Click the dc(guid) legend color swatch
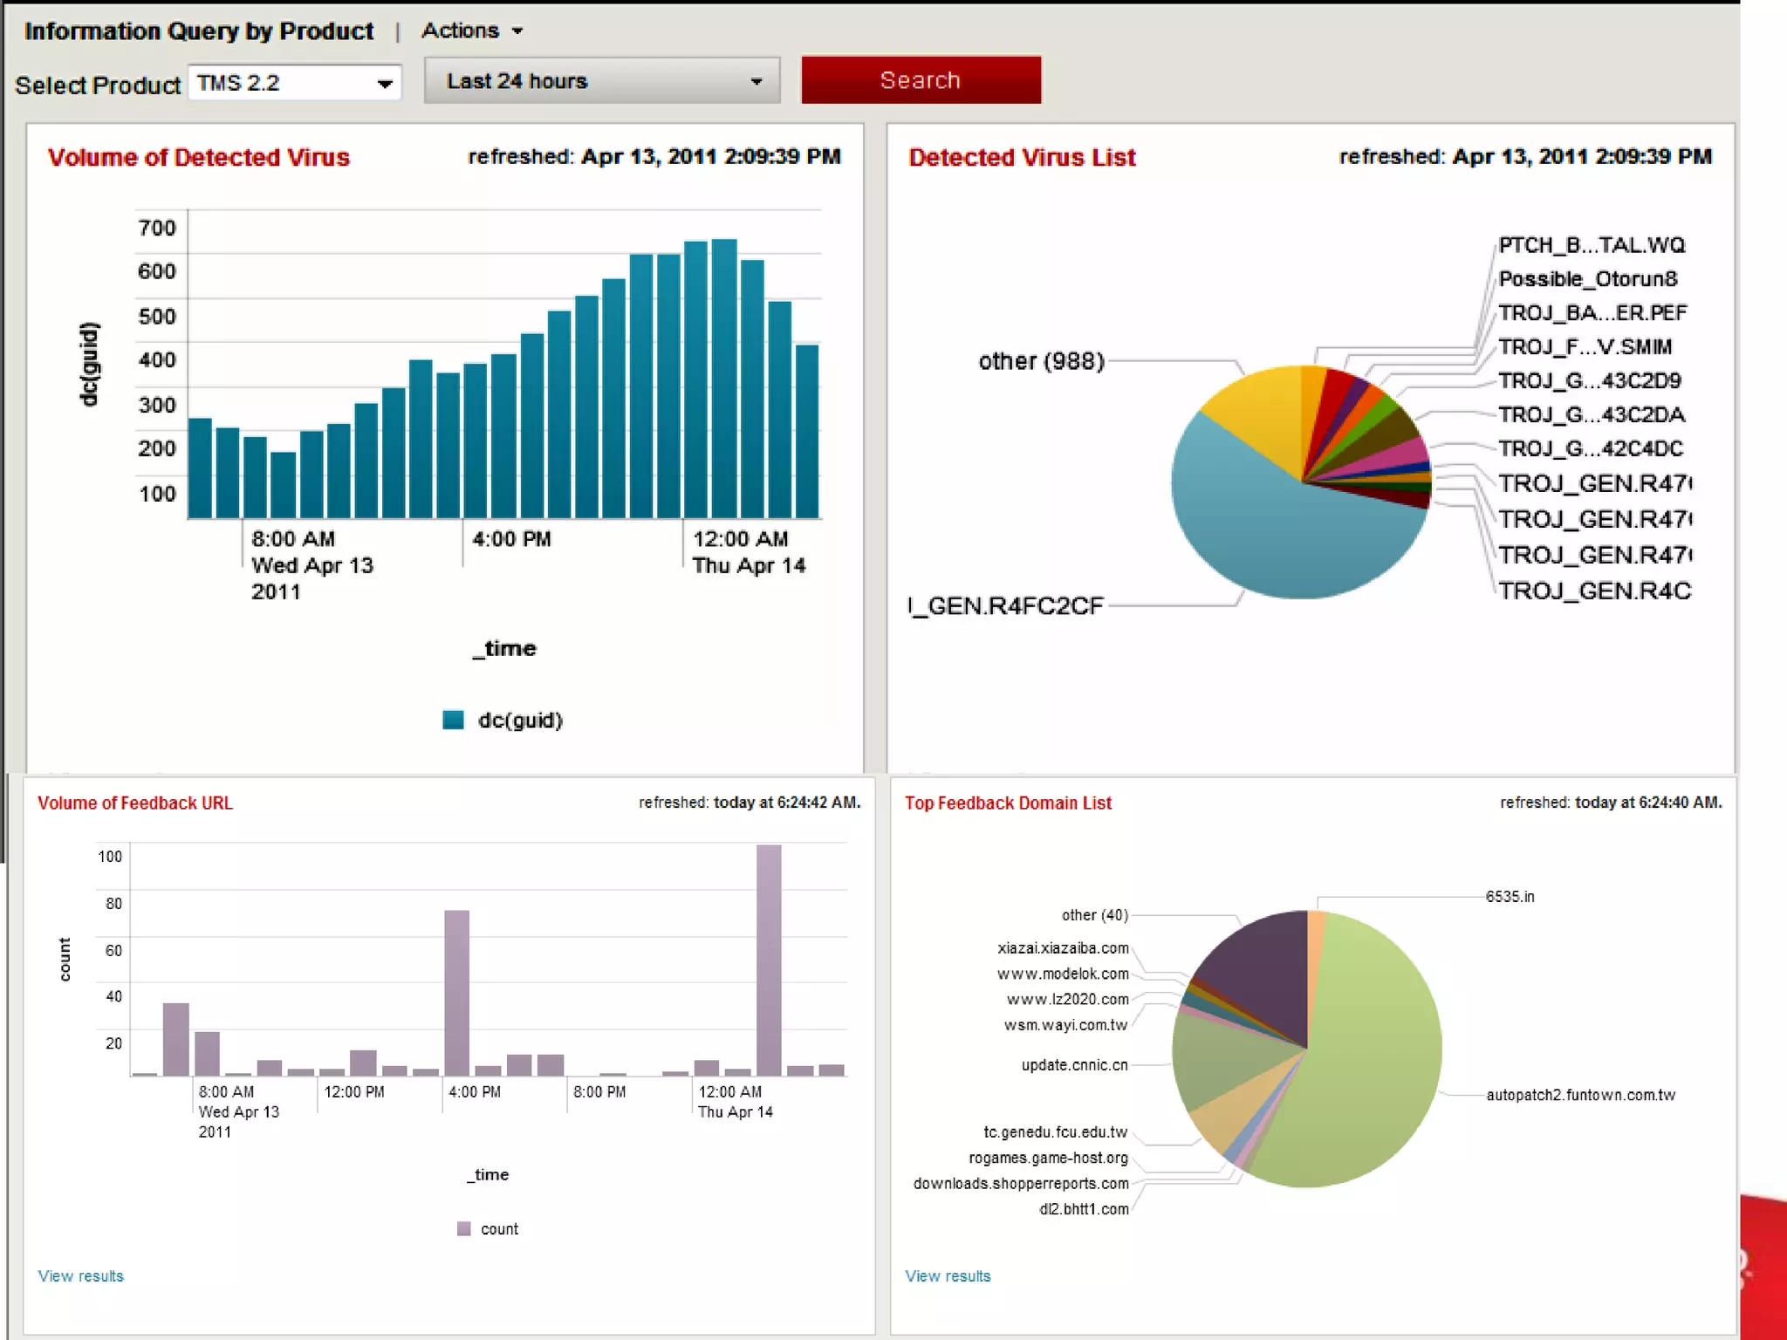Viewport: 1787px width, 1340px height. (x=453, y=720)
